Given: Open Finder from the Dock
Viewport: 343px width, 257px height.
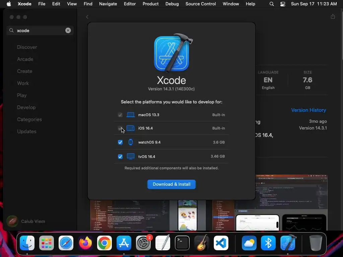Looking at the screenshot, I should [x=27, y=243].
